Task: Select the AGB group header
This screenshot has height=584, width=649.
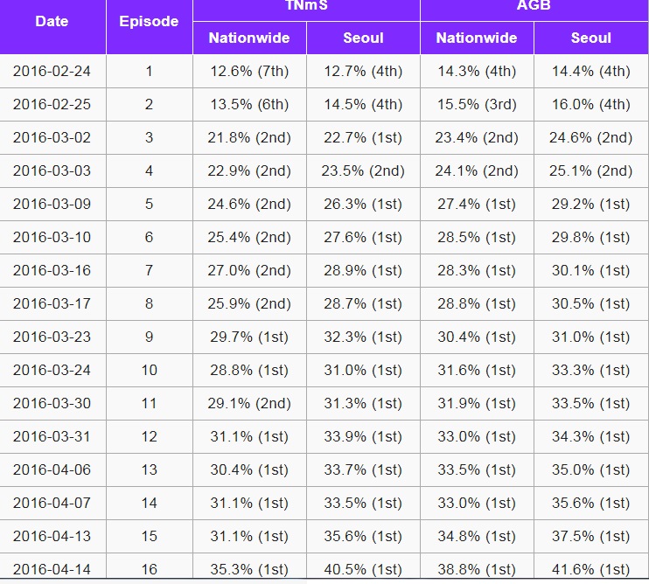Action: (x=534, y=7)
